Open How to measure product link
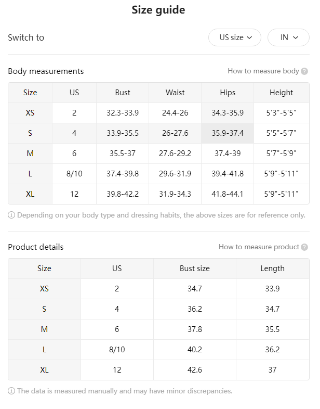Image resolution: width=320 pixels, height=409 pixels. pos(259,247)
